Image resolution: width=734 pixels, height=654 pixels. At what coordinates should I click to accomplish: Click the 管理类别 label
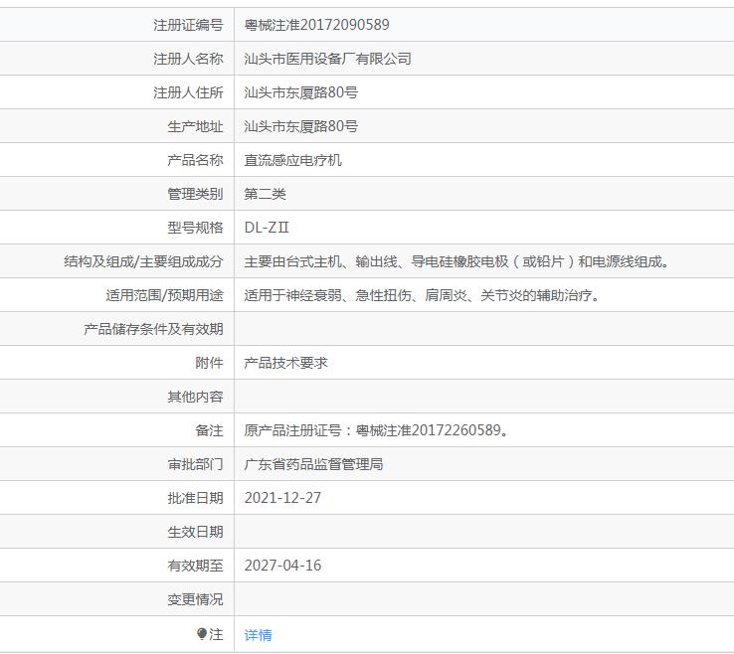(x=195, y=194)
